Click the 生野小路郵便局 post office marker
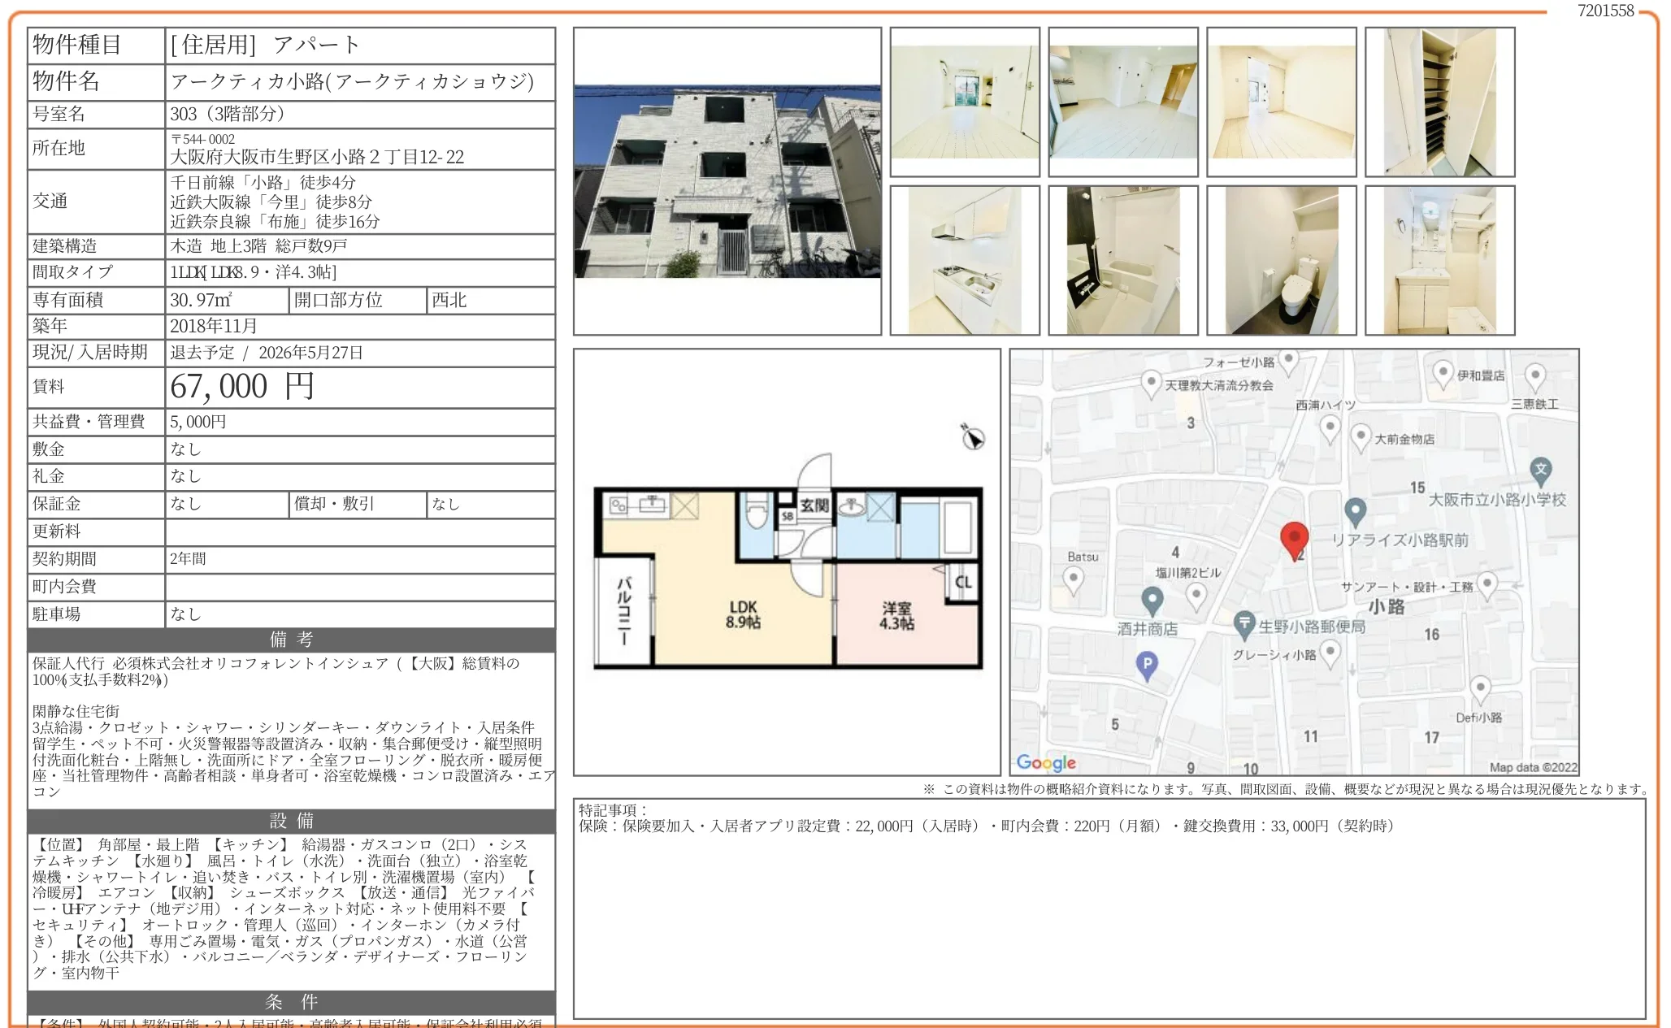 [1243, 624]
